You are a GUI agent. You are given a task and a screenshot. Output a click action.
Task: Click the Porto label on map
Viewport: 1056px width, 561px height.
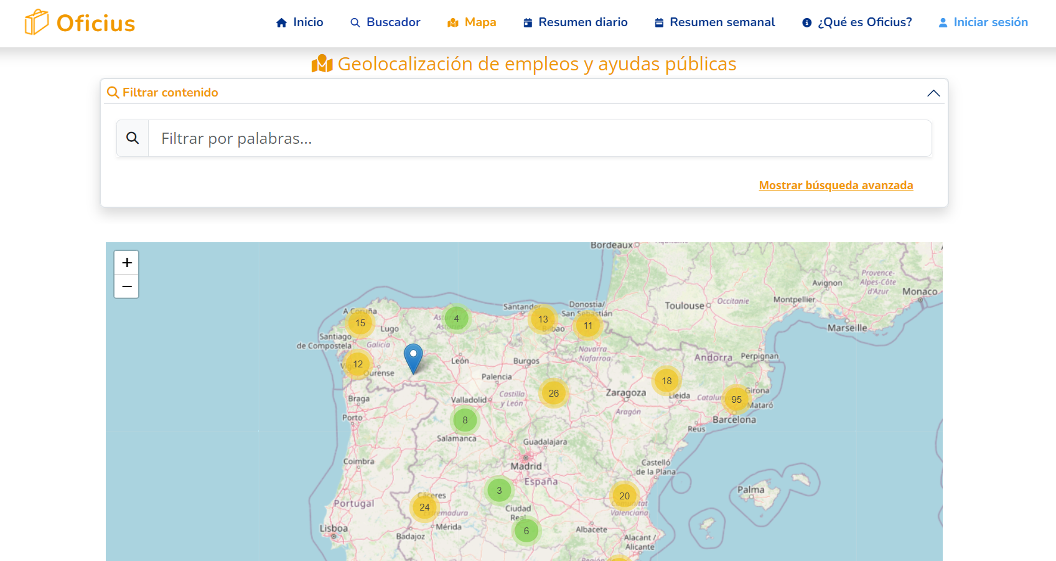pos(352,418)
